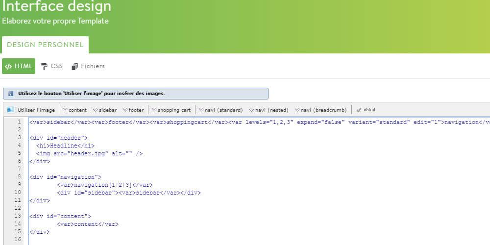Insert the footer placeholder
490x245 pixels.
(x=133, y=110)
